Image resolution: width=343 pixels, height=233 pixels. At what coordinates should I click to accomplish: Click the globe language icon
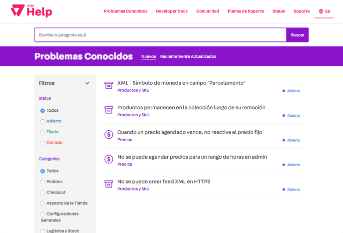pos(321,11)
